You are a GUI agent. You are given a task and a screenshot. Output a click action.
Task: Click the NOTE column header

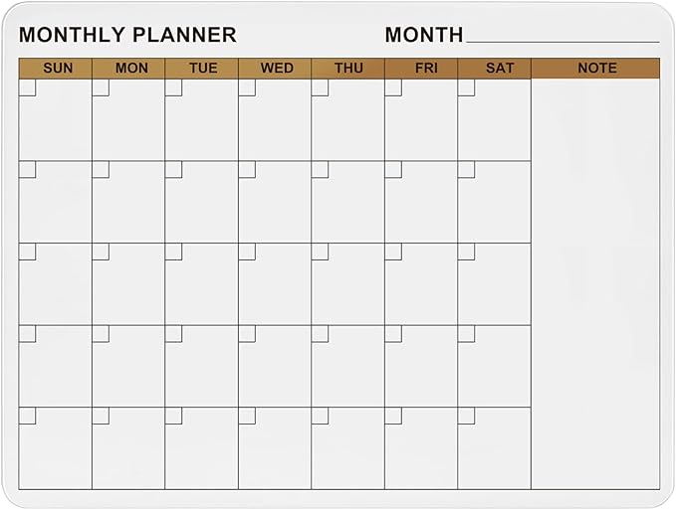pos(595,68)
